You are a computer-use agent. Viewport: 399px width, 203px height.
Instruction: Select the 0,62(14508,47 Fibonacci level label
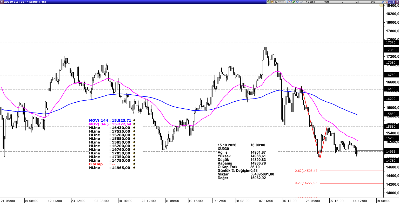tap(306, 171)
